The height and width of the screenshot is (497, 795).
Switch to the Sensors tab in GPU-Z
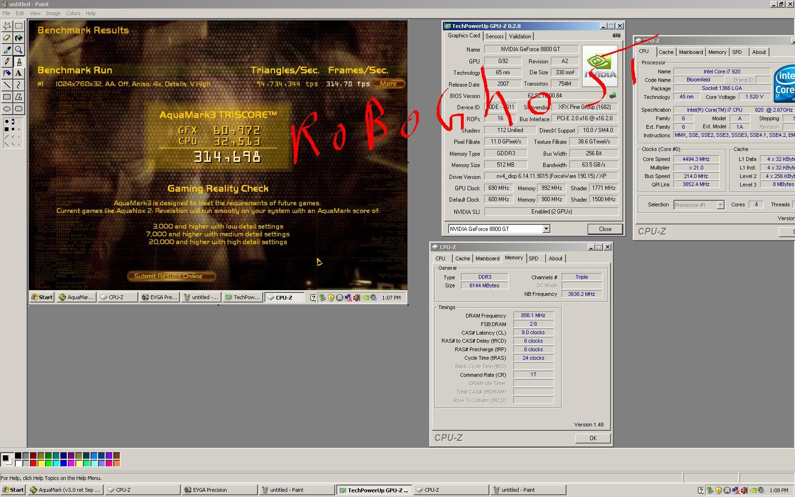(x=495, y=36)
